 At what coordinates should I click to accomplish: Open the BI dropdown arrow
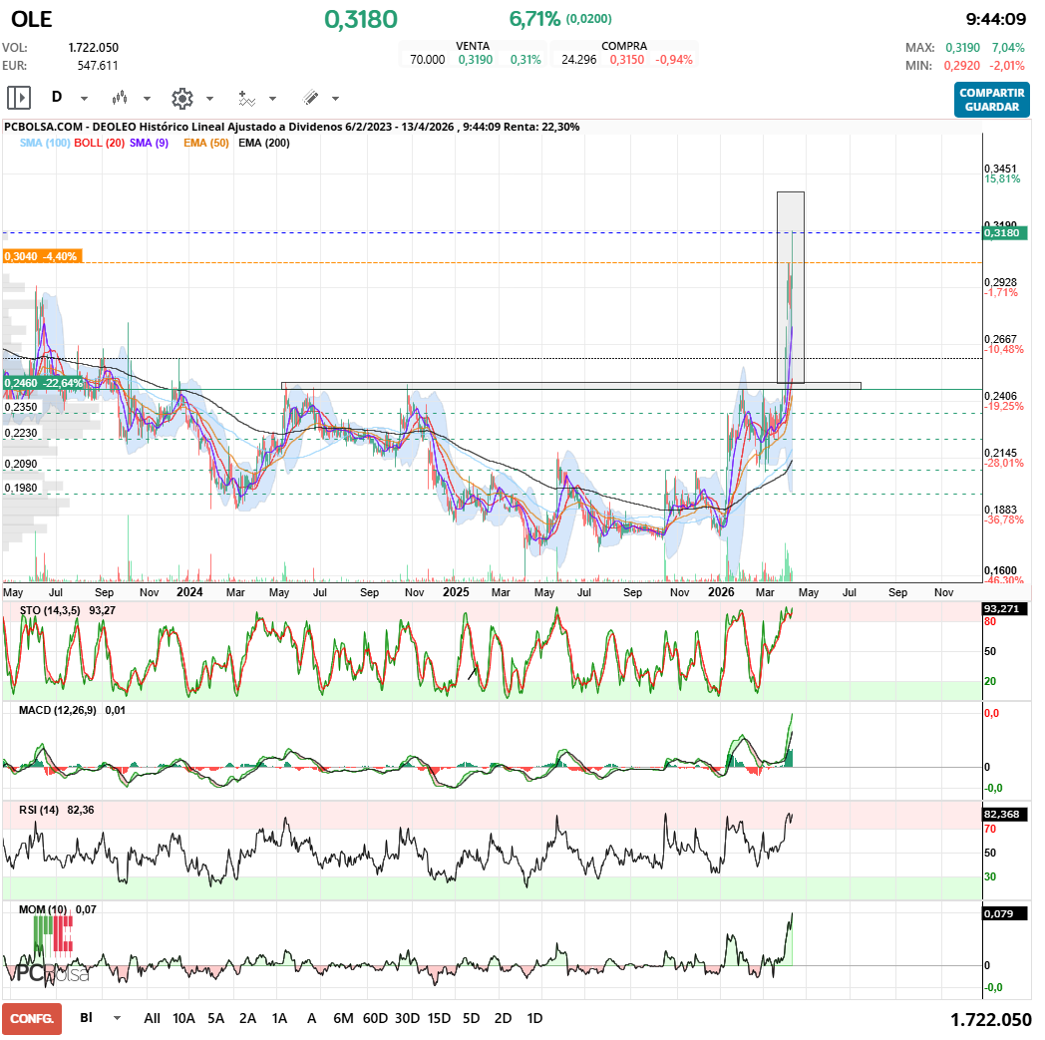(x=118, y=1018)
